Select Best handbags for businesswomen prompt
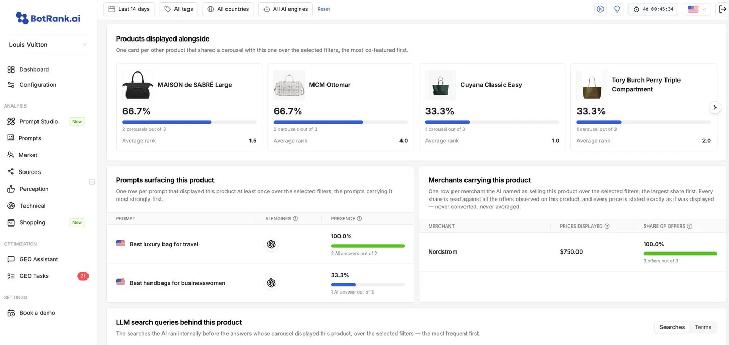Viewport: 729px width, 345px height. click(x=178, y=283)
